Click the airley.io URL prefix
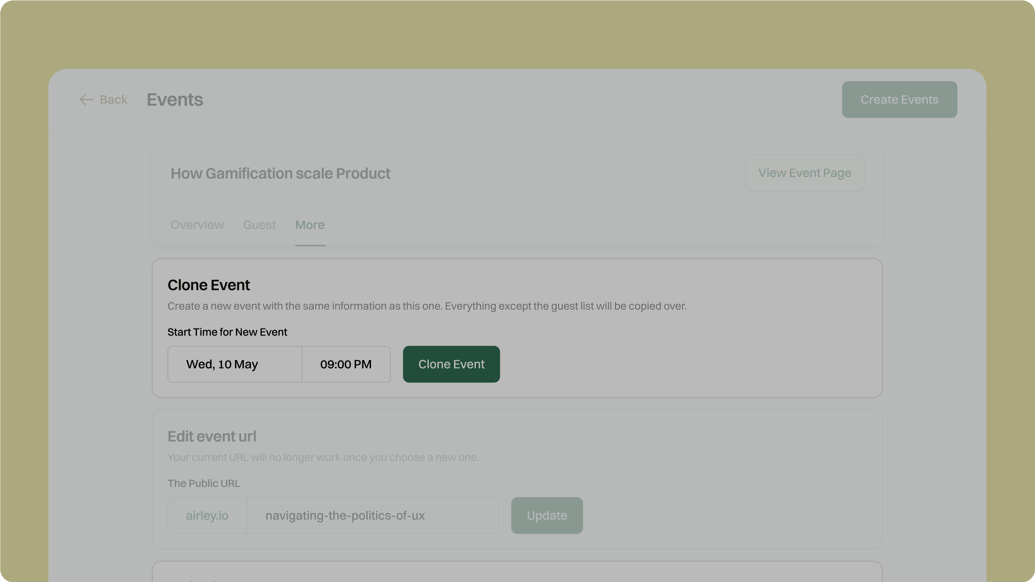Screen dimensions: 1035x582 [x=207, y=516]
